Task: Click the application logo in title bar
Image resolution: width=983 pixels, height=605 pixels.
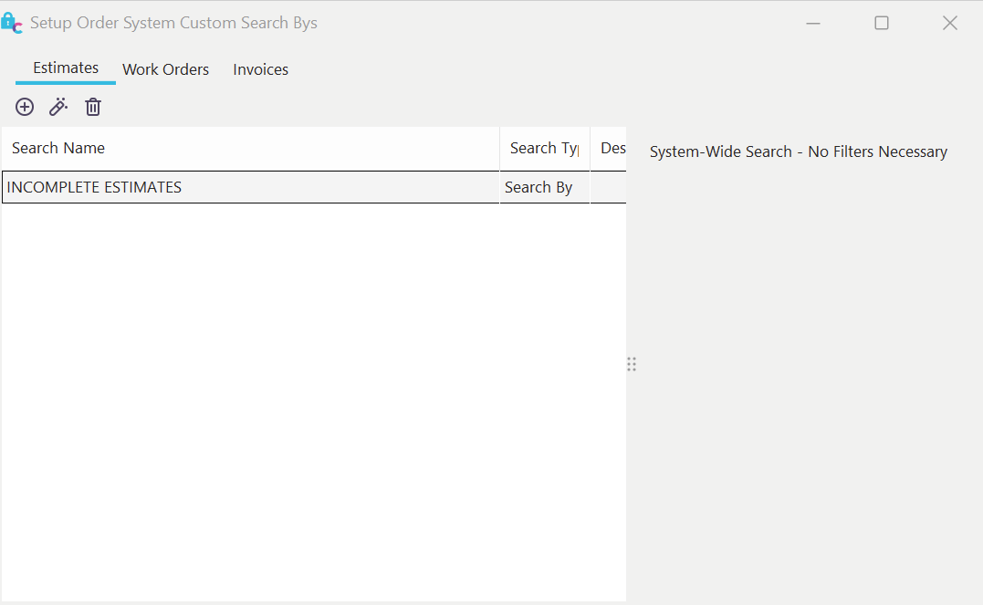Action: pos(12,24)
